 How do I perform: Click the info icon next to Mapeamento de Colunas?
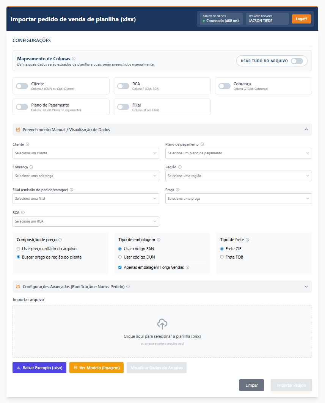pyautogui.click(x=74, y=59)
